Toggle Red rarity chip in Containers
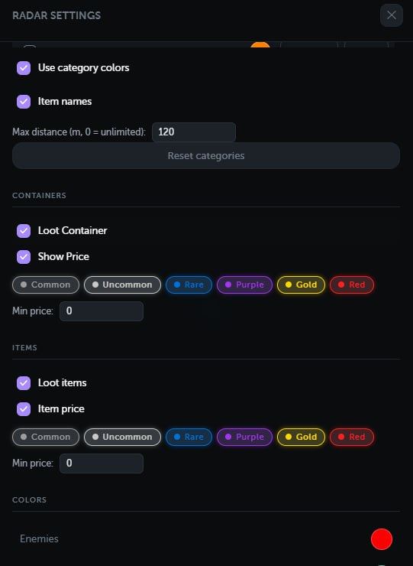The image size is (413, 566). [x=352, y=285]
